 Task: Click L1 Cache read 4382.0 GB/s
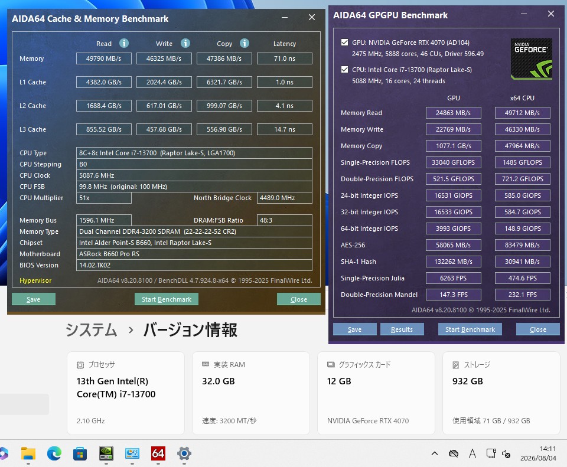(104, 82)
